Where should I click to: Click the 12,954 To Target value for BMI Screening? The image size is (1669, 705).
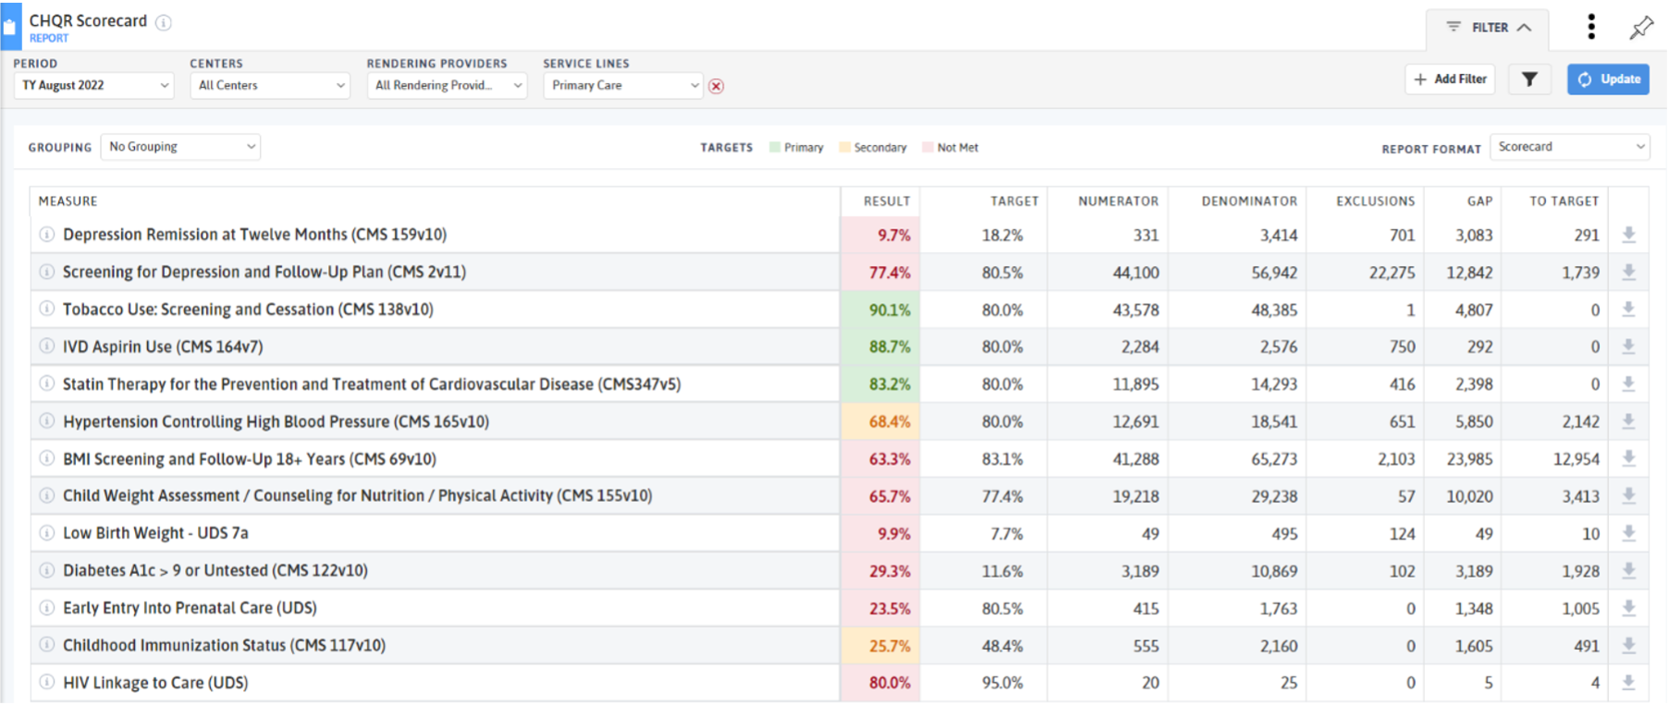pyautogui.click(x=1577, y=459)
